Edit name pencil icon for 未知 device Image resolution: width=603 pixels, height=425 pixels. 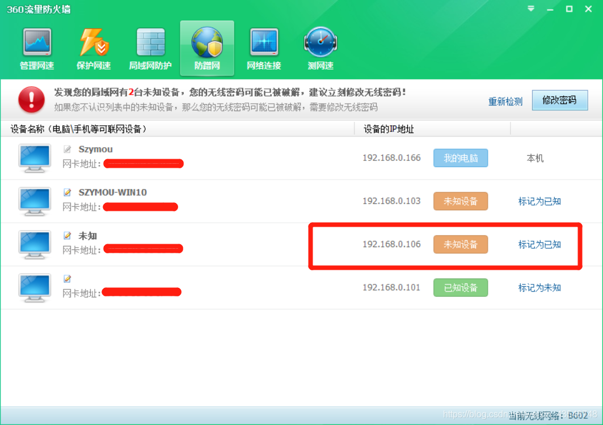click(68, 236)
